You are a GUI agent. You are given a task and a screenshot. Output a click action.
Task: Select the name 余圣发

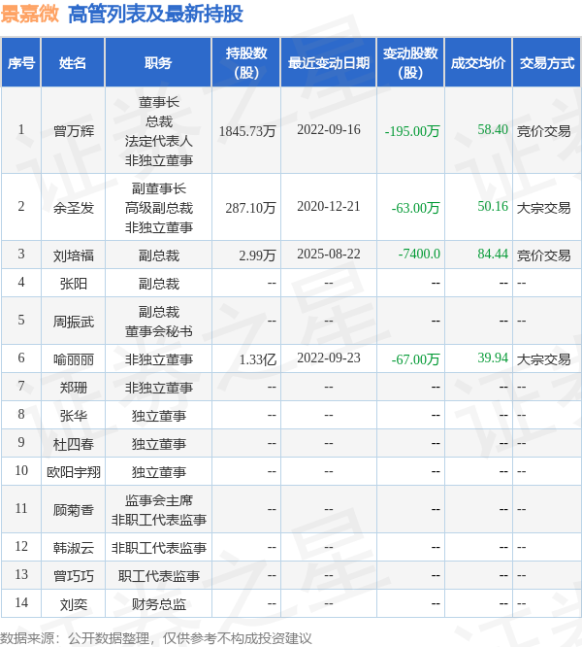pyautogui.click(x=74, y=208)
